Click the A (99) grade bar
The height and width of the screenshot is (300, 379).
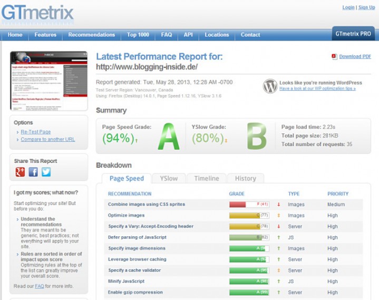249,292
